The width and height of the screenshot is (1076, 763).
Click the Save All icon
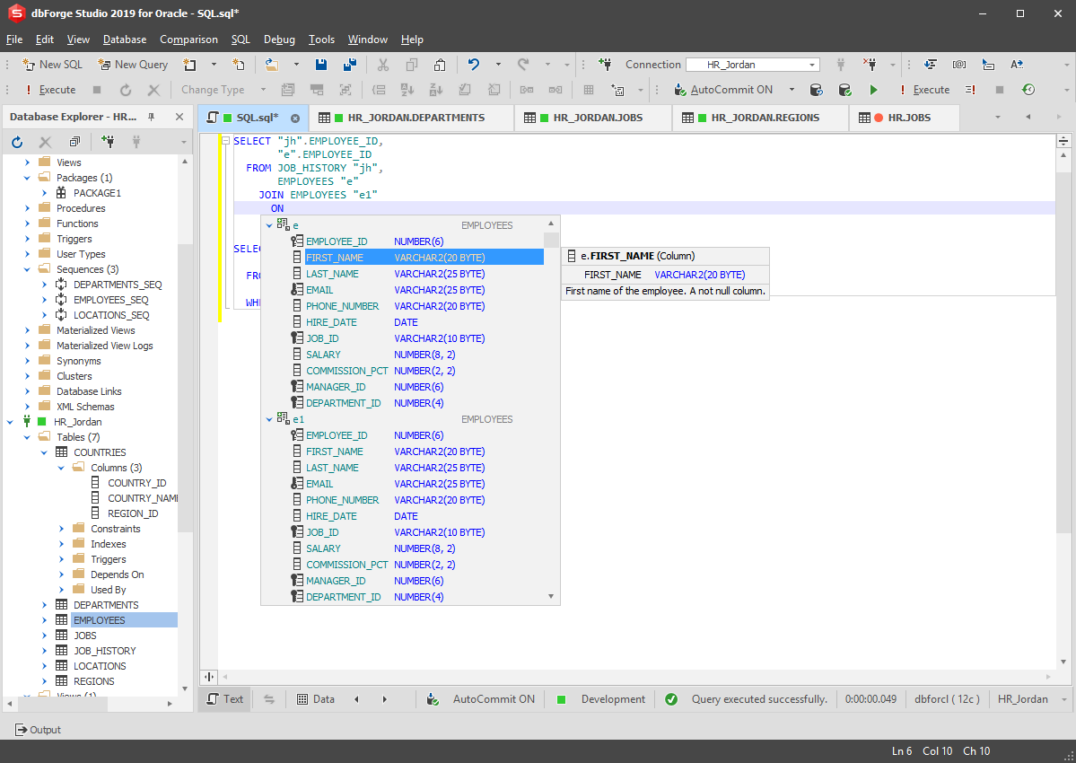coord(350,65)
